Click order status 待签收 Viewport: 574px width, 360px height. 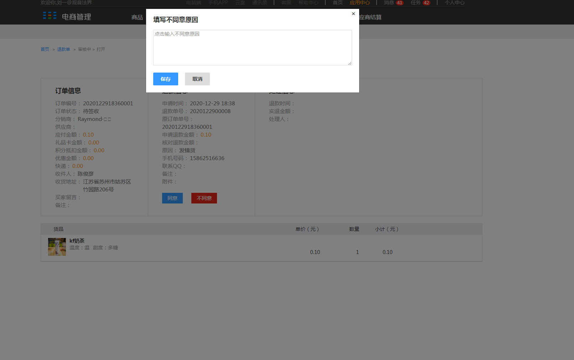[x=91, y=111]
